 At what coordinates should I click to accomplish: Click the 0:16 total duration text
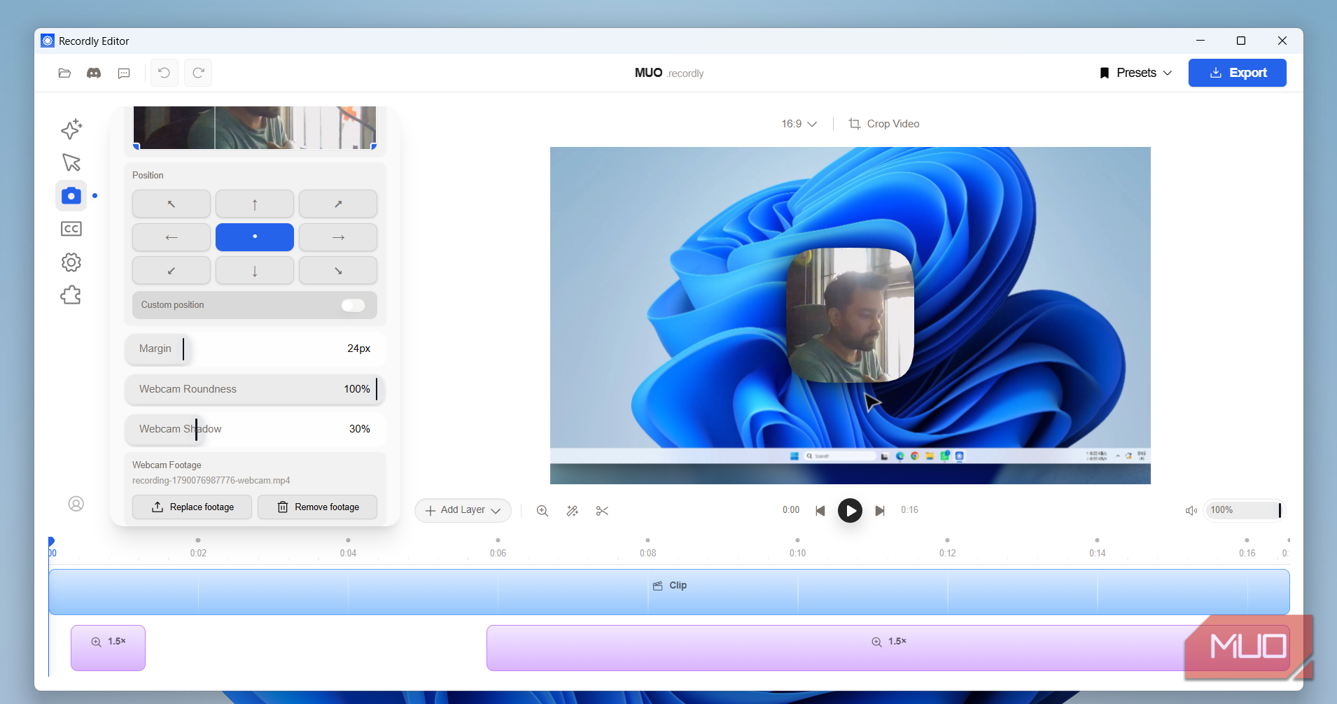click(x=909, y=510)
